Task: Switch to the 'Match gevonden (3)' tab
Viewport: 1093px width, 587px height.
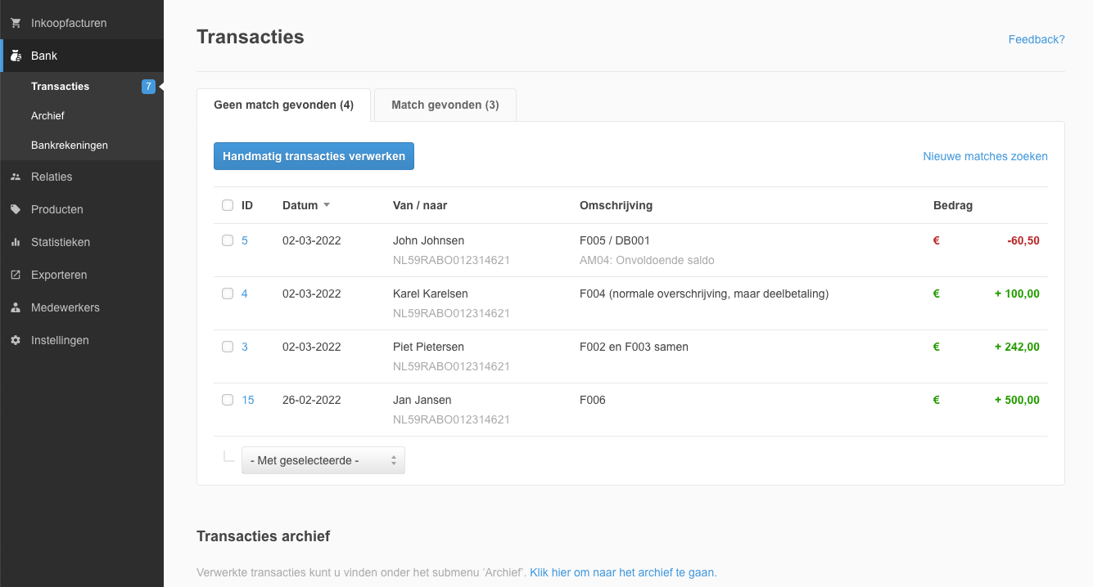Action: (x=445, y=105)
